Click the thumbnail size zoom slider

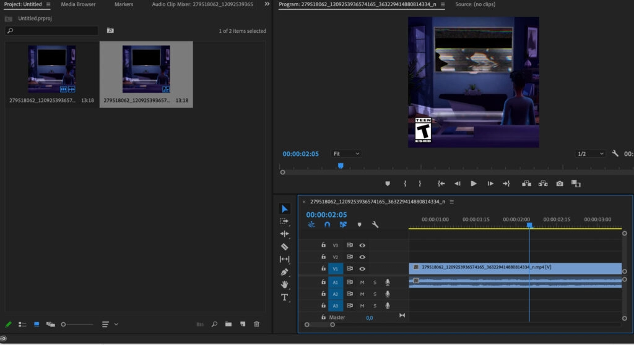[x=64, y=324]
